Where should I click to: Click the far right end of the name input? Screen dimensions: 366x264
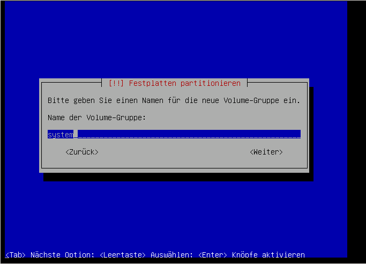click(x=298, y=134)
